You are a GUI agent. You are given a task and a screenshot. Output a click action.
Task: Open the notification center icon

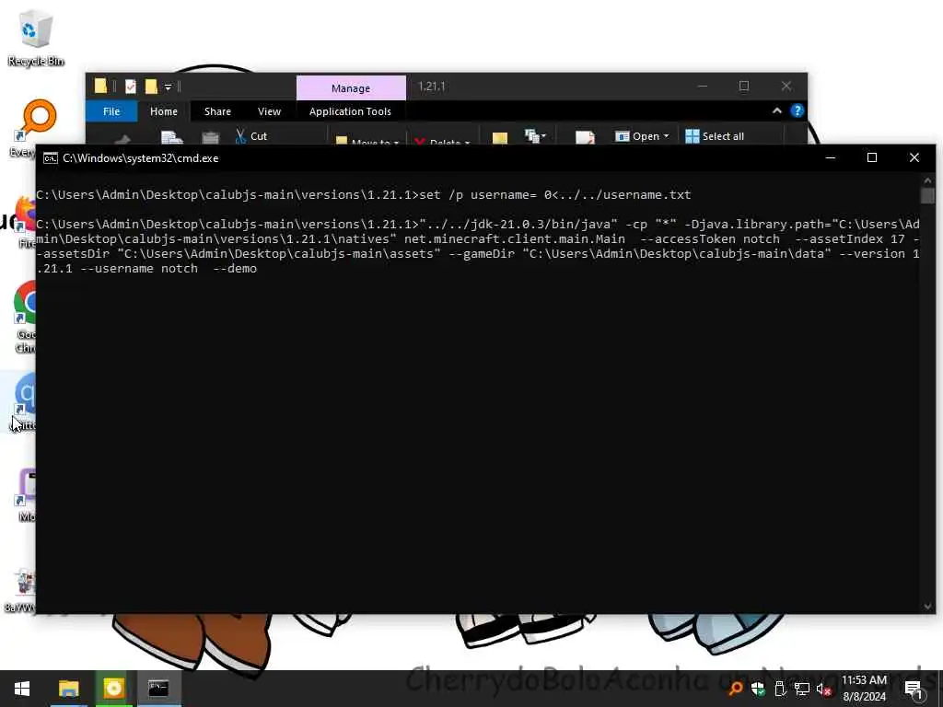(x=914, y=689)
